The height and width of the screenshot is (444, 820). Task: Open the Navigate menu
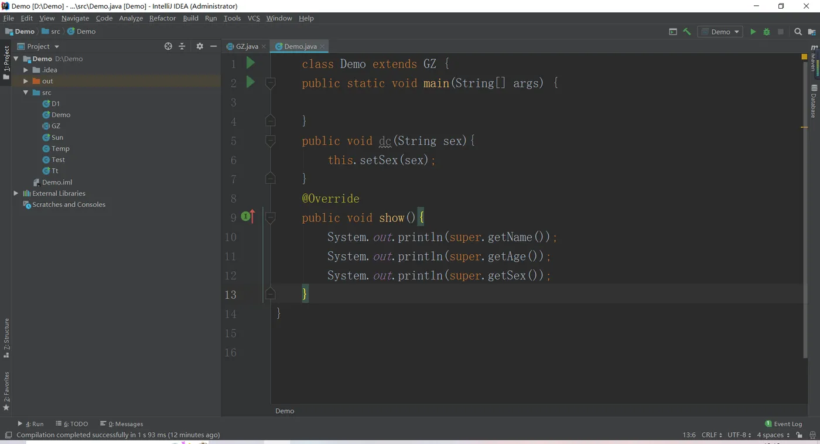tap(75, 18)
